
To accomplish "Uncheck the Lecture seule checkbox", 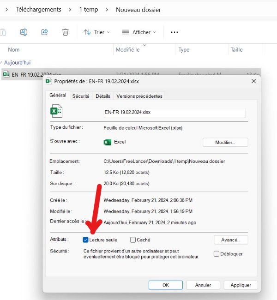I will point(86,240).
